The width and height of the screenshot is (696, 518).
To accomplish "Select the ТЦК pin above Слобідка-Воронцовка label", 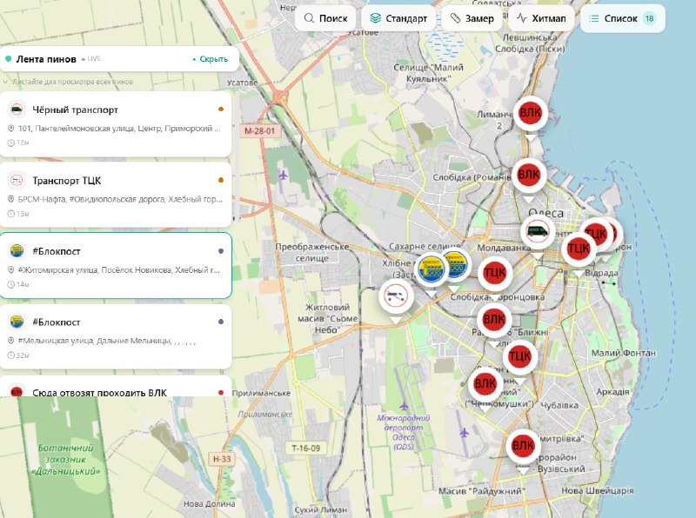I will click(495, 273).
